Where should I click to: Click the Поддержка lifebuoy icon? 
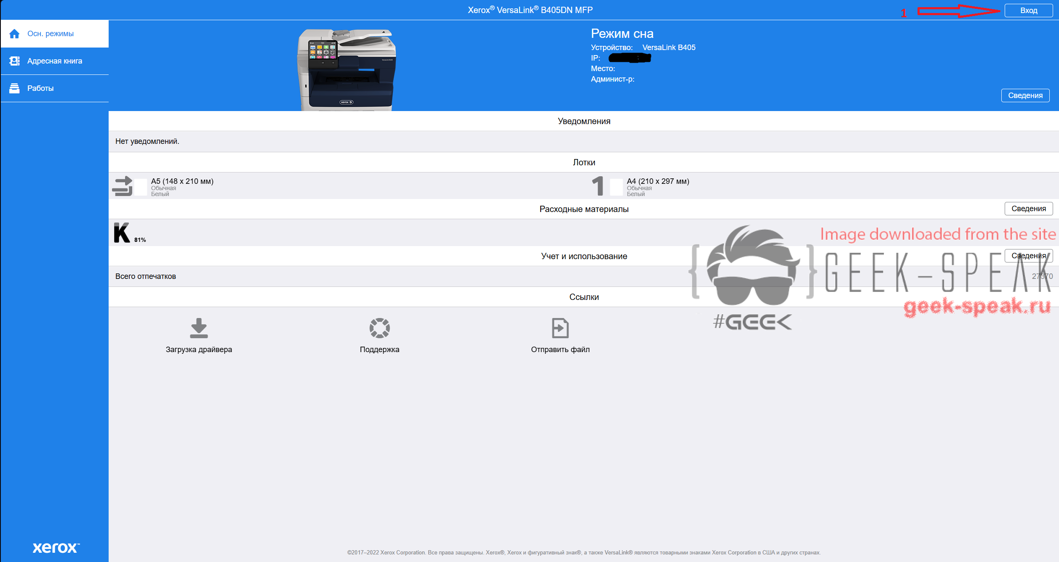379,328
